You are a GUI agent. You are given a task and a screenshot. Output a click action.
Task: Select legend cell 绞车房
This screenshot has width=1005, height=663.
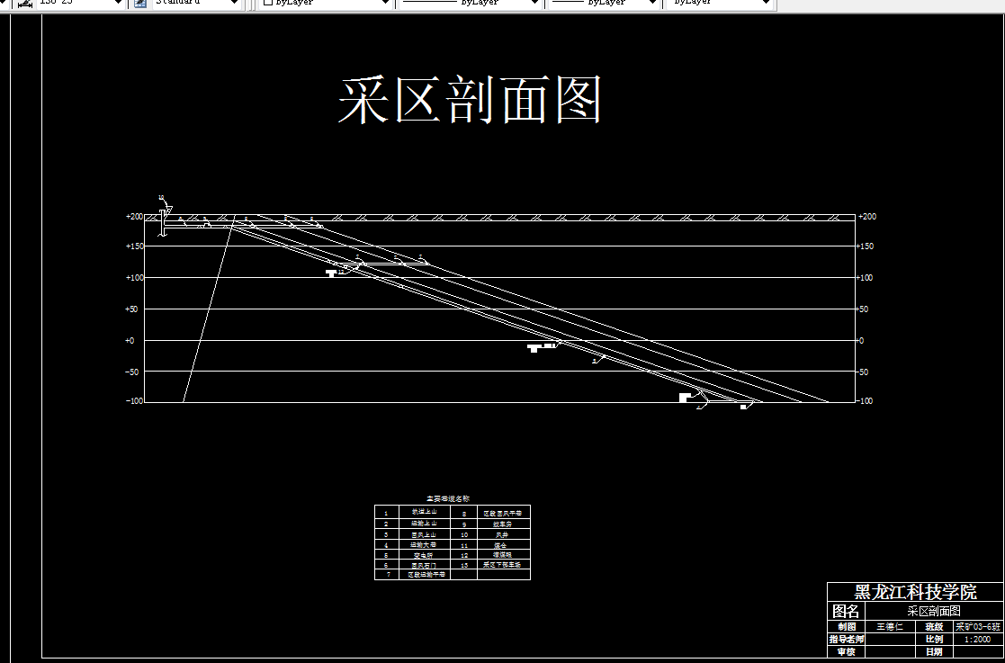point(502,524)
